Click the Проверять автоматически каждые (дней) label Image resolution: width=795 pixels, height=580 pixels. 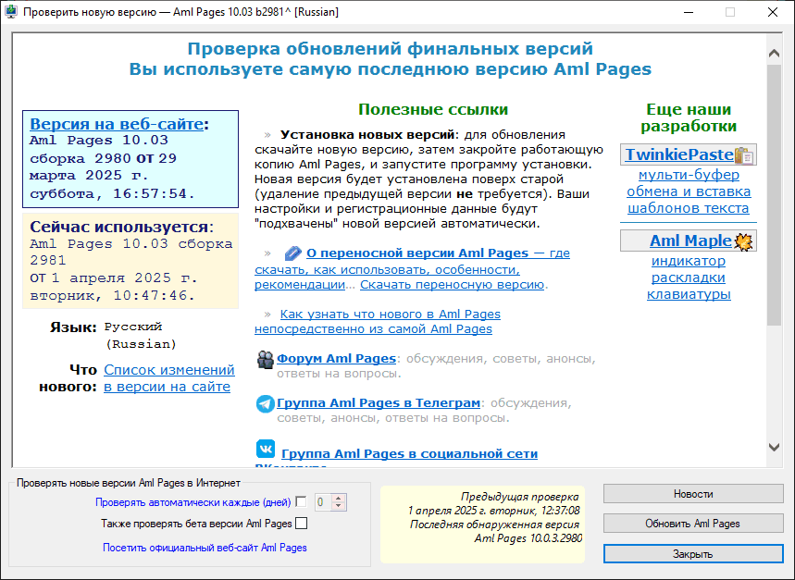(x=193, y=502)
